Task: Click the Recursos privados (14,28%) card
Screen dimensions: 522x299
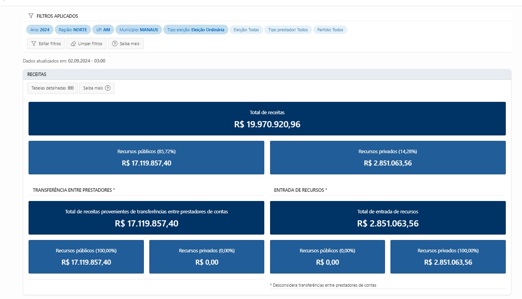Action: click(x=388, y=157)
